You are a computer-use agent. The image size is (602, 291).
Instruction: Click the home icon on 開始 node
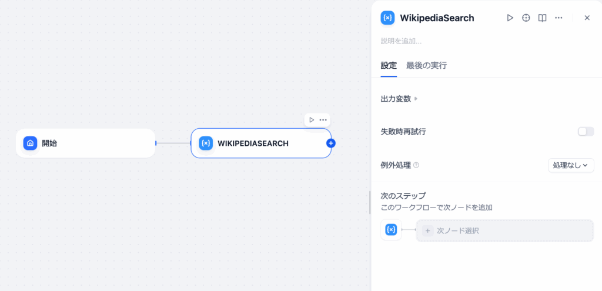pyautogui.click(x=30, y=143)
